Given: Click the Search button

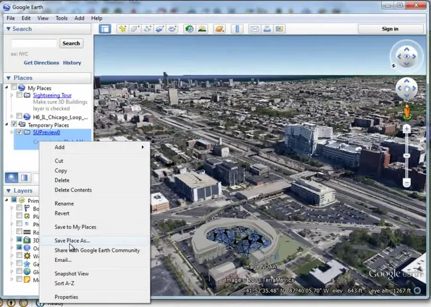Looking at the screenshot, I should pos(71,43).
